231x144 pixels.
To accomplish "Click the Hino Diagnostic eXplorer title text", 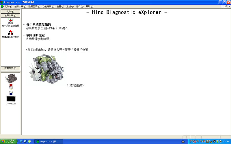I will pyautogui.click(x=126, y=12).
